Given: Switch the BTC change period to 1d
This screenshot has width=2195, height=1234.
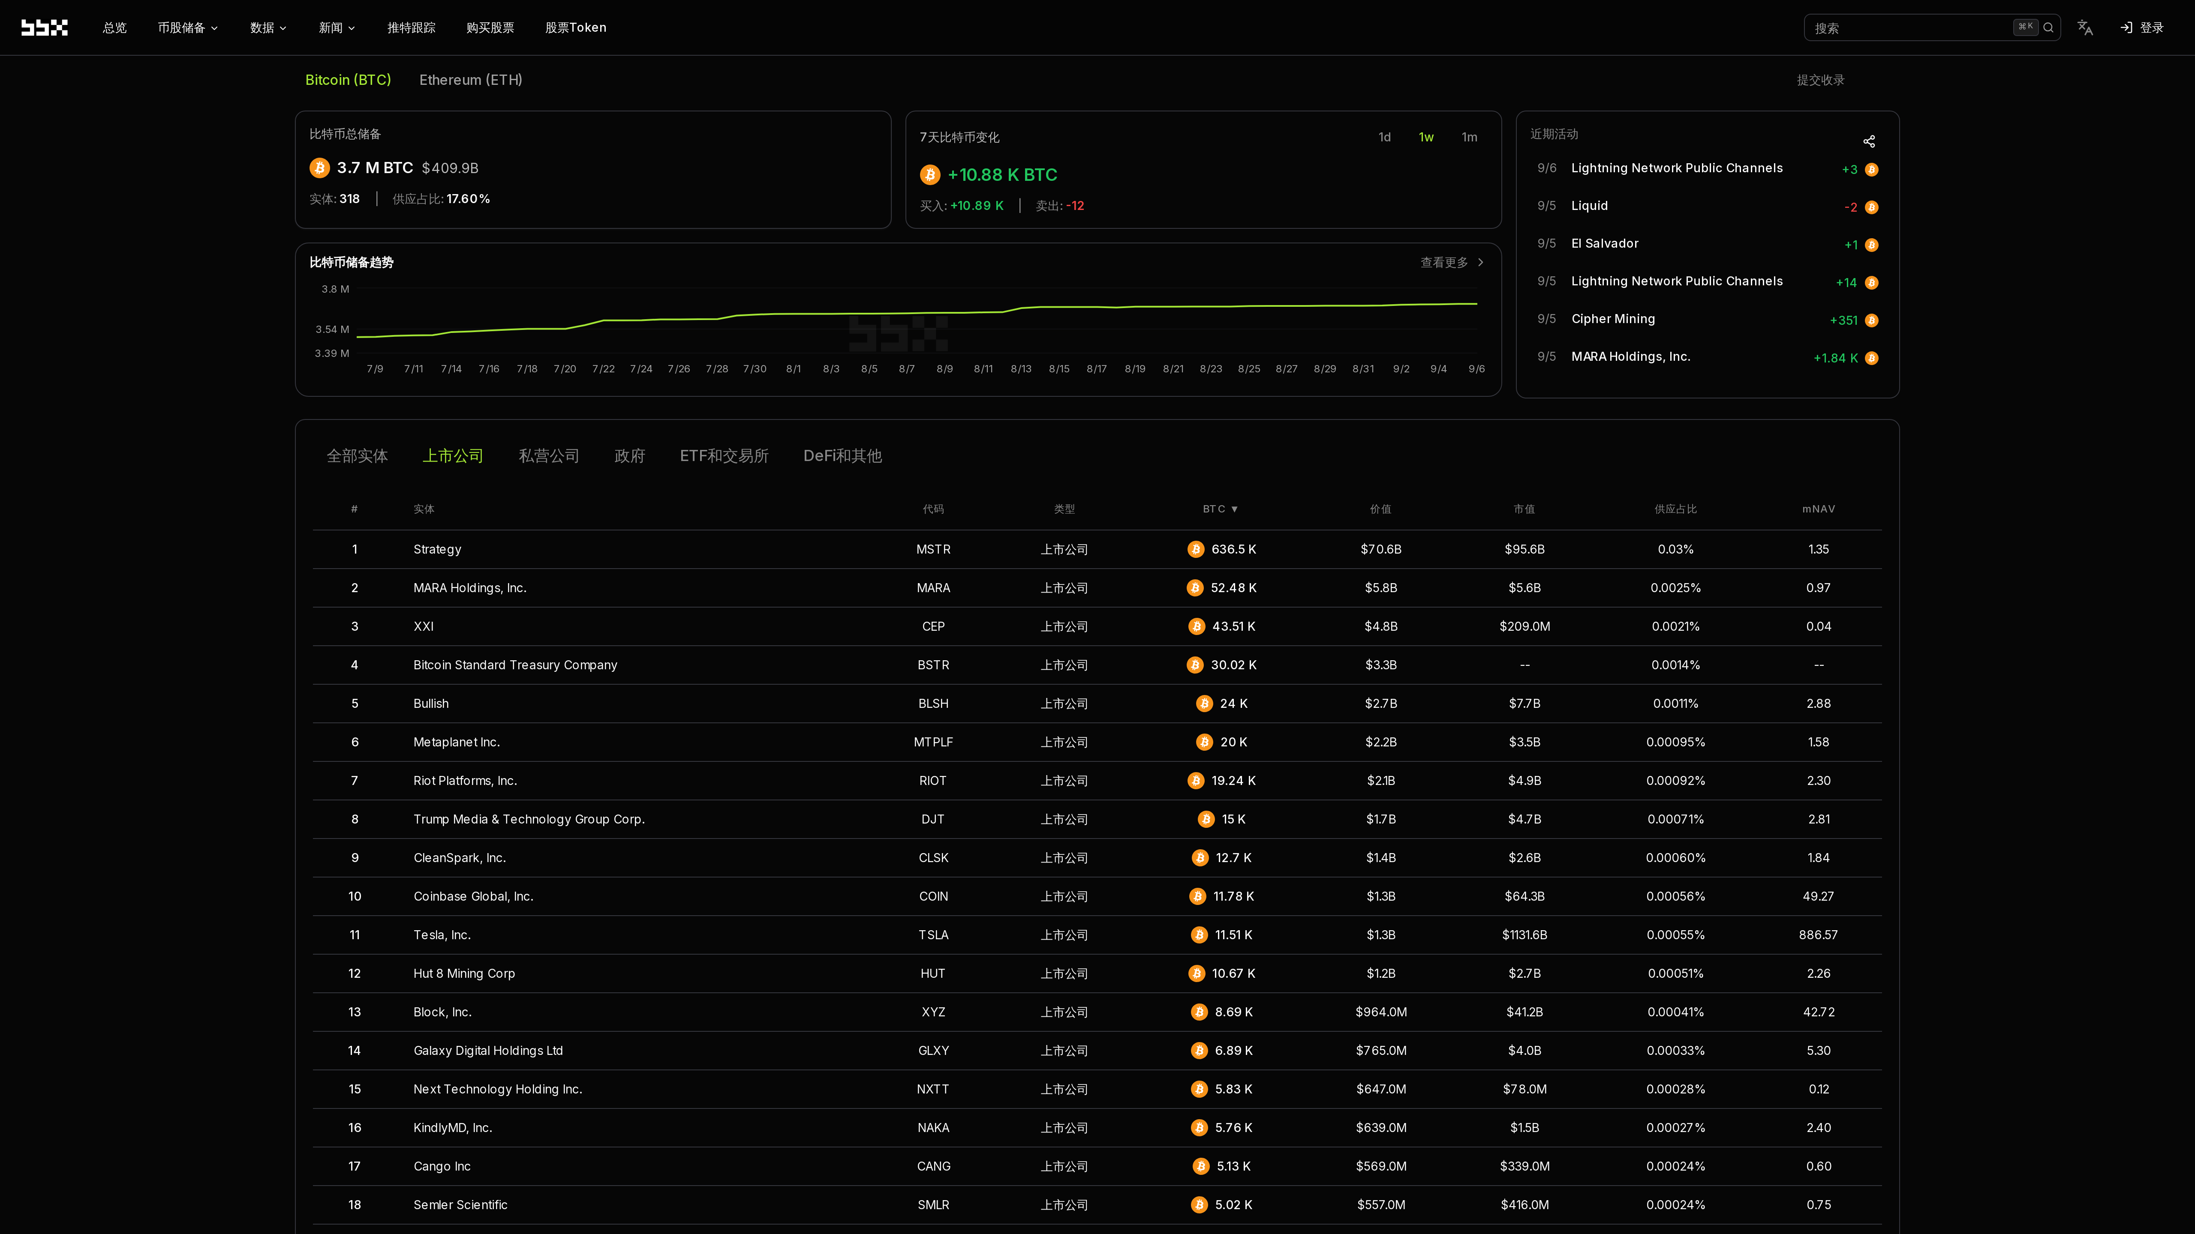Looking at the screenshot, I should coord(1385,137).
